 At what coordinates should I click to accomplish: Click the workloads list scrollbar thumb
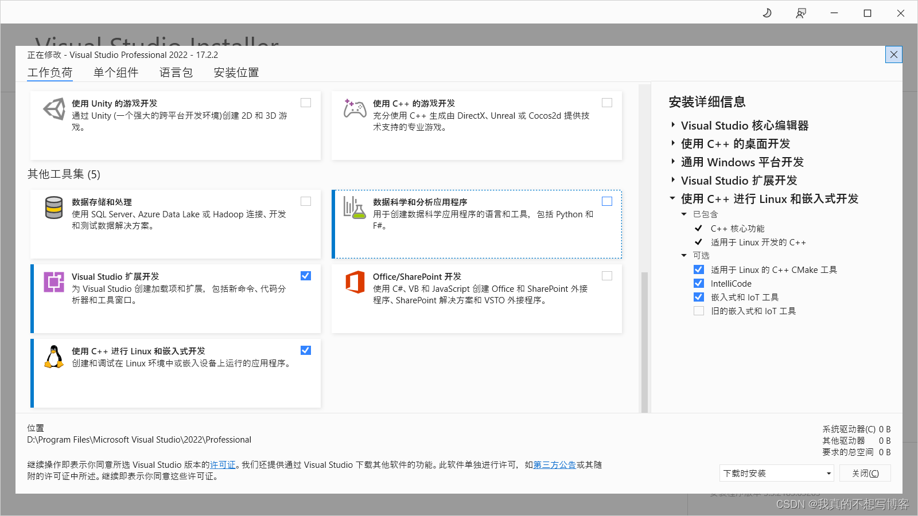(x=644, y=342)
